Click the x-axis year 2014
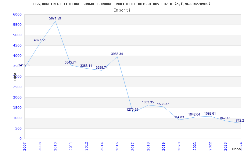The image size is (244, 152). [102, 146]
